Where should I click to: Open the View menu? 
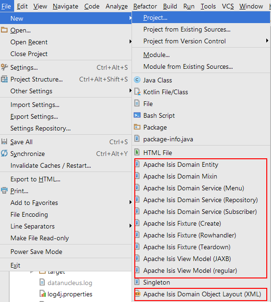tap(40, 6)
